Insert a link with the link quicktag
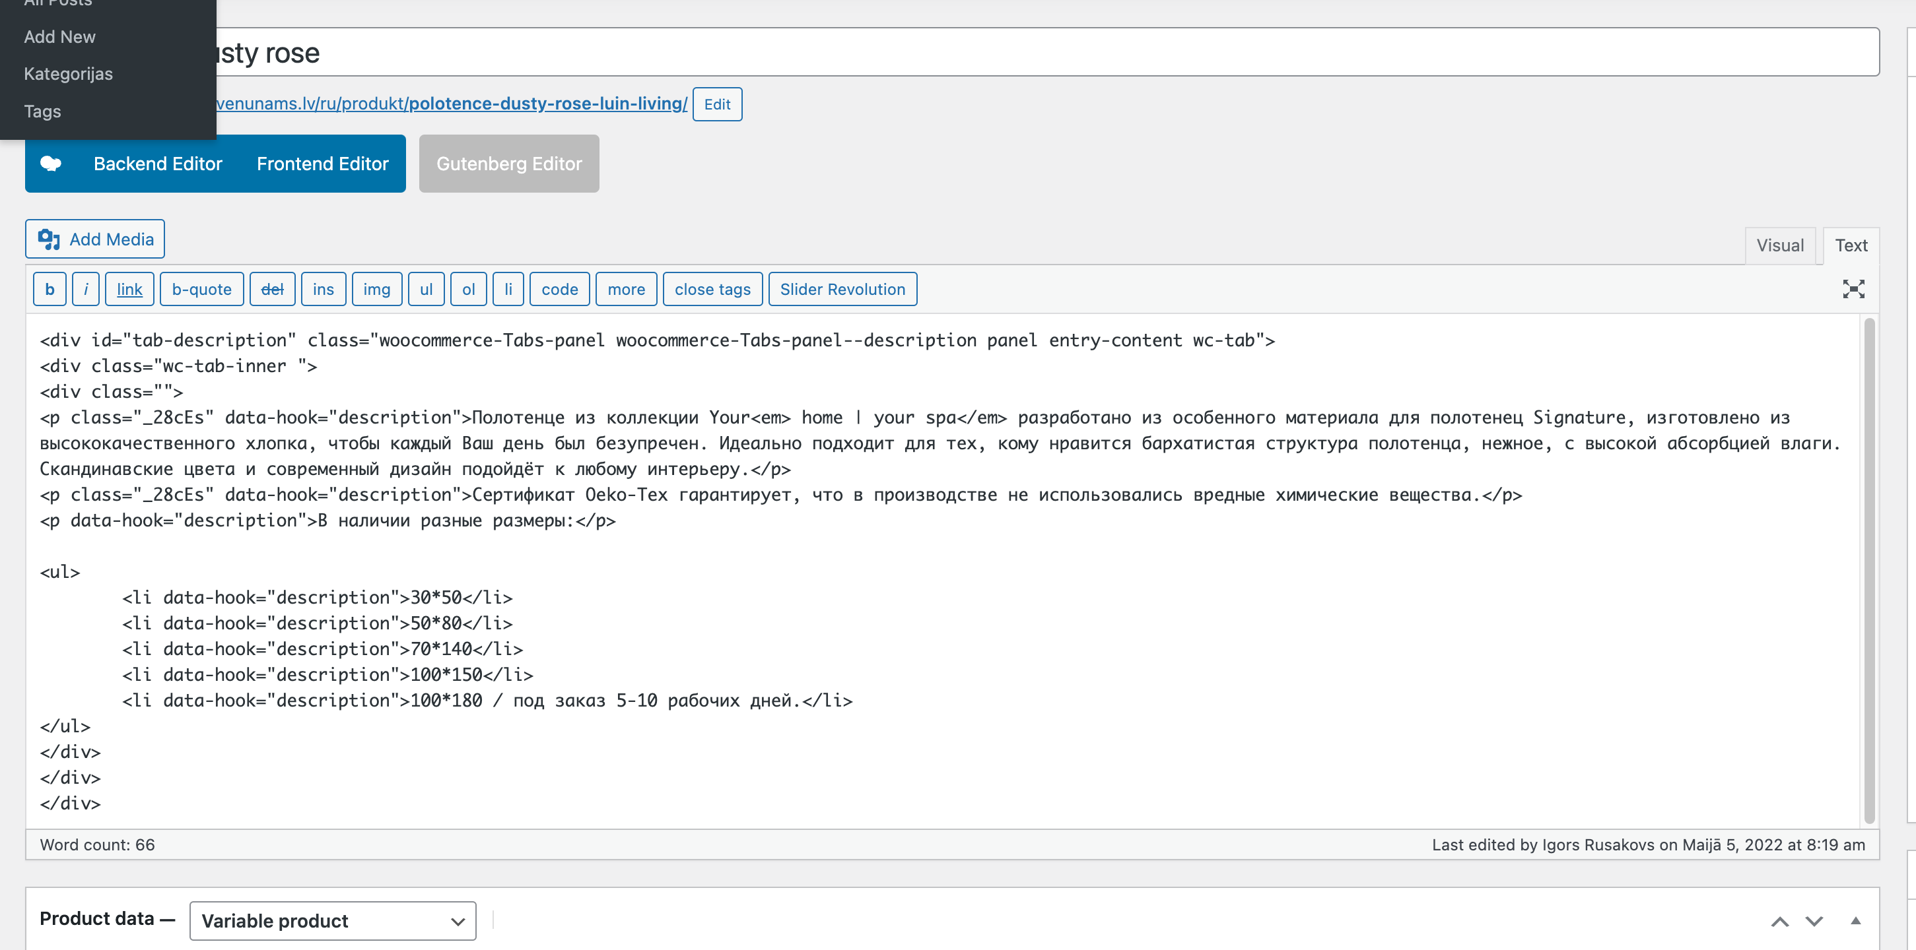The image size is (1916, 950). coord(129,289)
